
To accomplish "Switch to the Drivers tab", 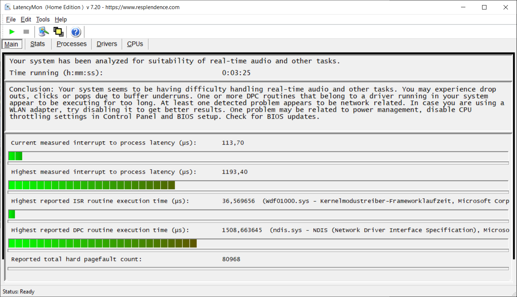I will click(x=107, y=44).
